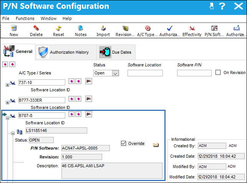Open Notes from the toolbar
Viewport: 247px width, 183px height.
point(81,31)
